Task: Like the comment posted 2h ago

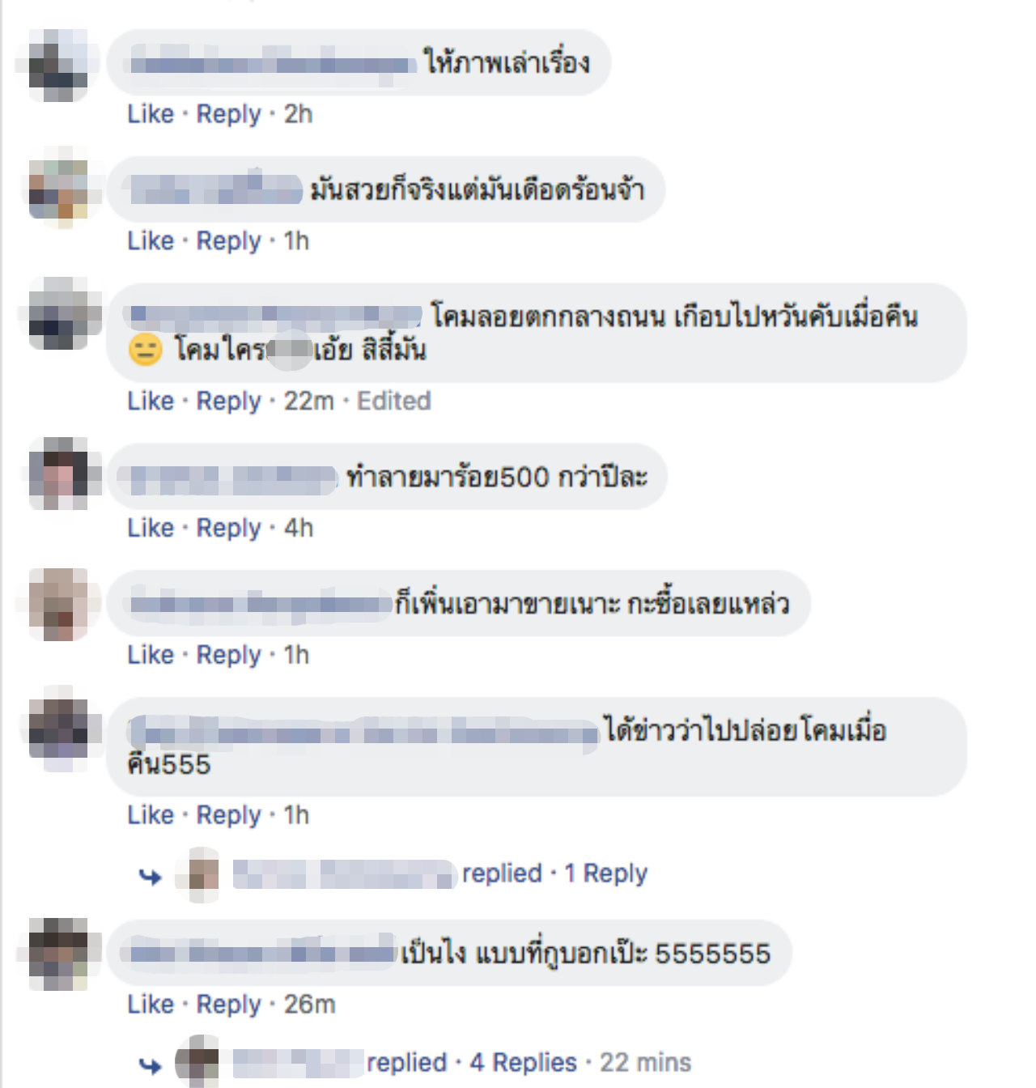Action: [151, 114]
